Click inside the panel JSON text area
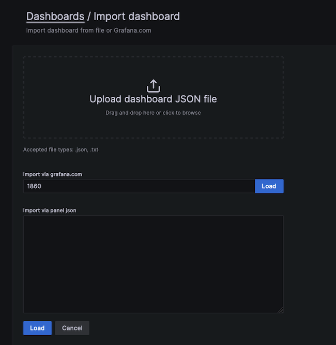The height and width of the screenshot is (345, 336). pyautogui.click(x=153, y=264)
